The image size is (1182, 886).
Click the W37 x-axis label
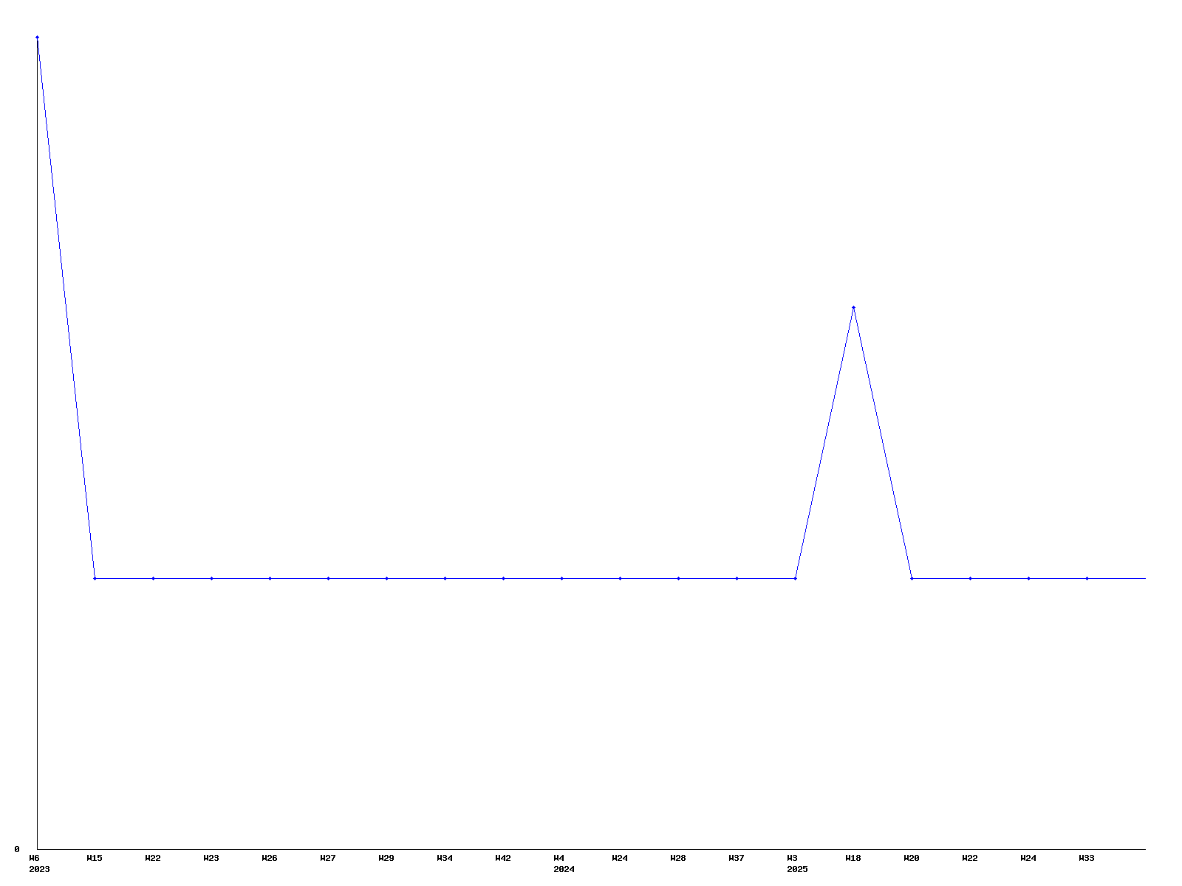coord(737,858)
